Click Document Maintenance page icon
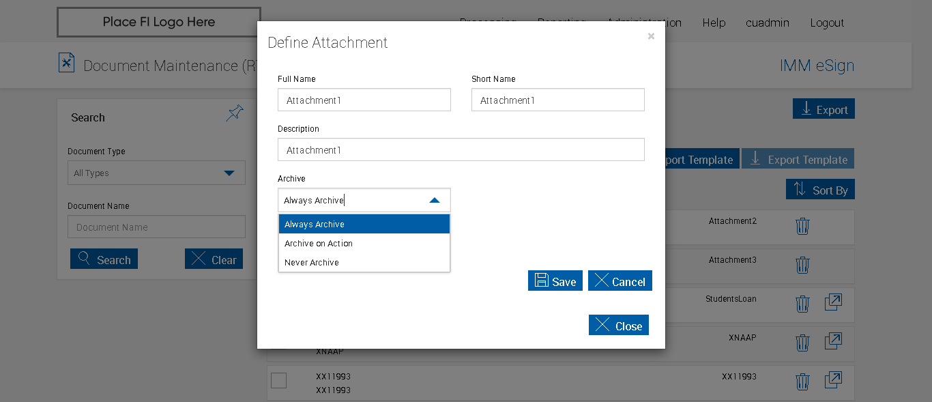 (66, 63)
